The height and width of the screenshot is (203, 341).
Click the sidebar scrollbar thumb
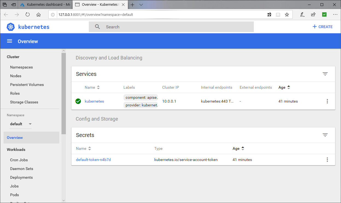coord(64,94)
